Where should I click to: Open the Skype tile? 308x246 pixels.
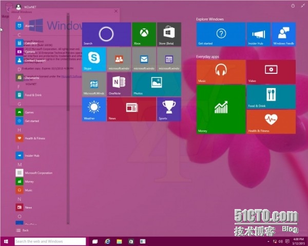point(94,59)
